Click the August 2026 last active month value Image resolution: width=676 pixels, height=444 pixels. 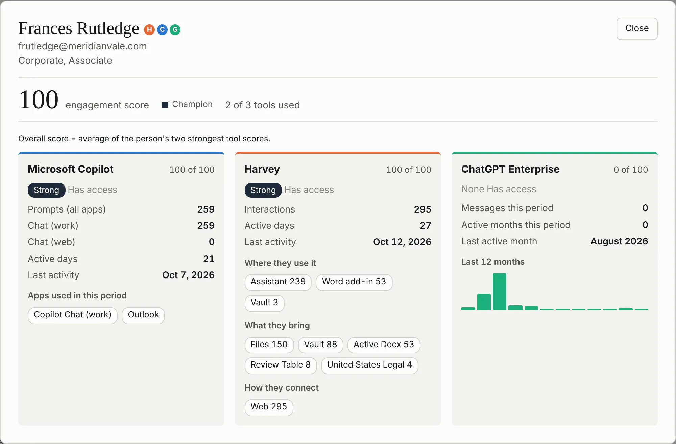(x=619, y=241)
